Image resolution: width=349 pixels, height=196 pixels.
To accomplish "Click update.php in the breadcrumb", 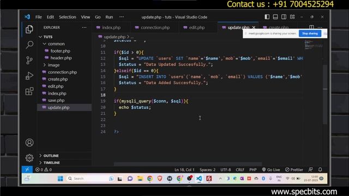I will [115, 36].
